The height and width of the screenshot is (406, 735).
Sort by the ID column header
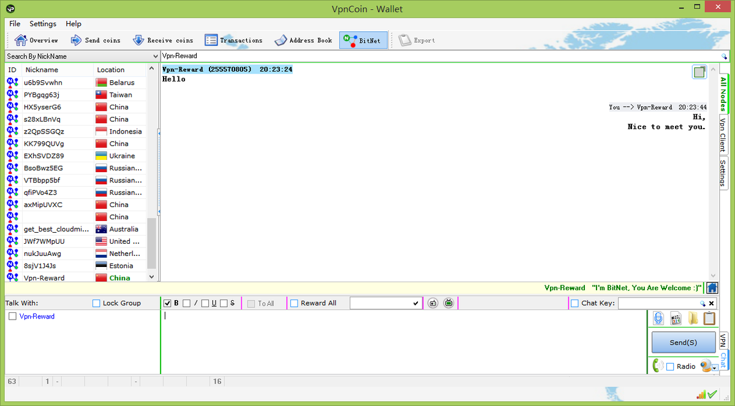tap(13, 70)
